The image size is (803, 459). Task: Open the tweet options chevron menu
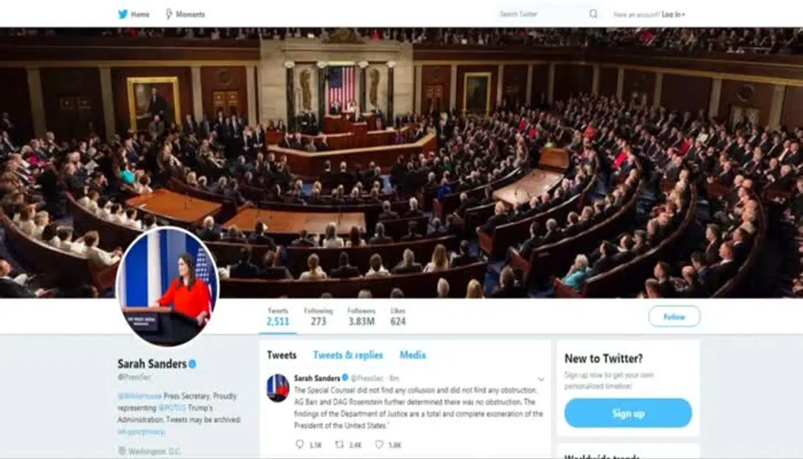click(540, 379)
